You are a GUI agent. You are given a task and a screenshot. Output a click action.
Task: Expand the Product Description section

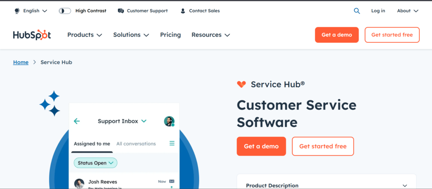[327, 186]
